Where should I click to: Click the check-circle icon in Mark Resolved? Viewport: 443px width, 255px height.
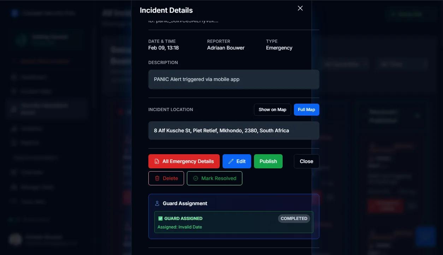coord(195,178)
